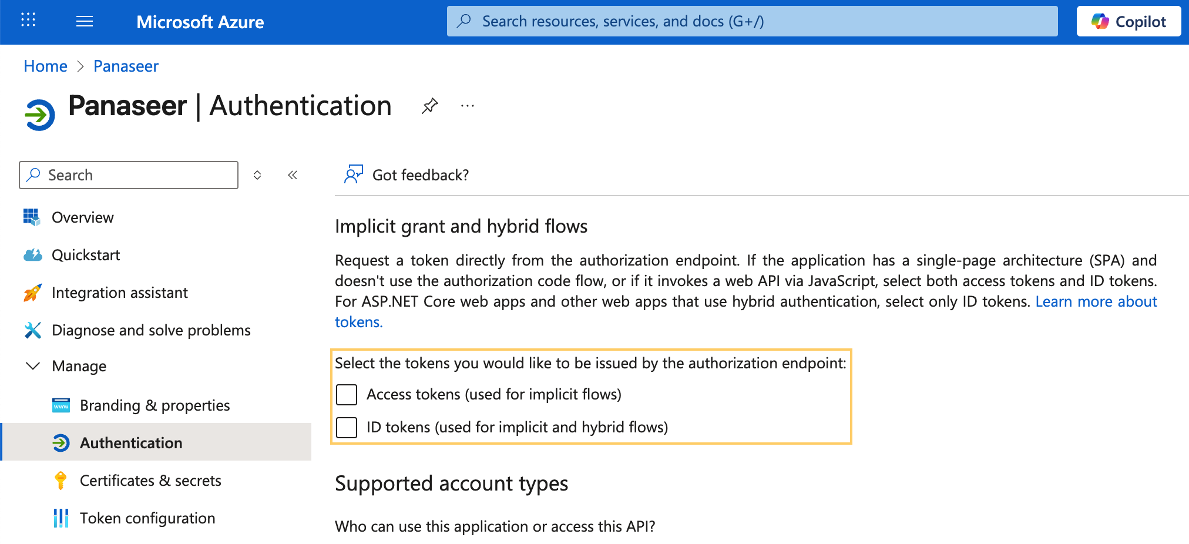
Task: Click the Branding & properties www icon
Action: [x=61, y=405]
